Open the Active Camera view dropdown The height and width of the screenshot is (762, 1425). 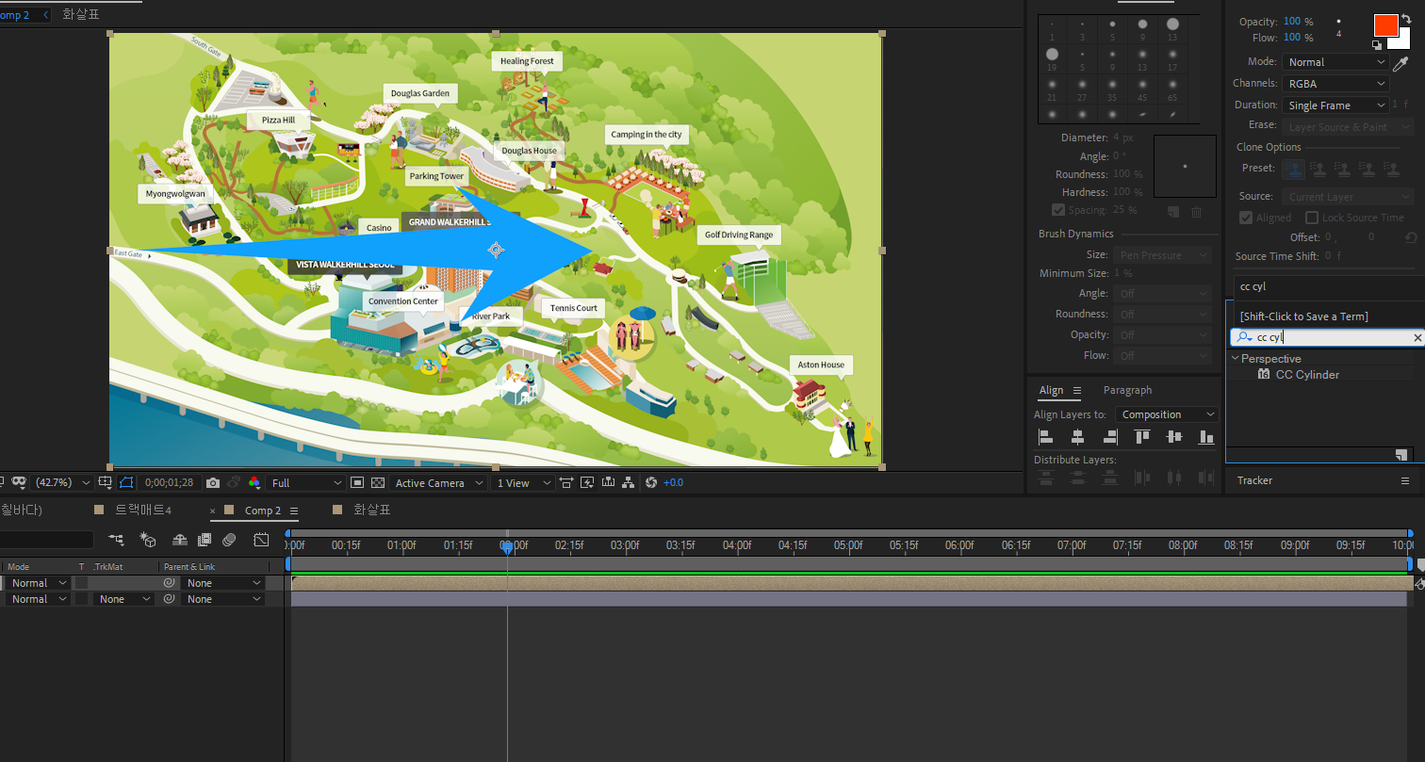(440, 482)
